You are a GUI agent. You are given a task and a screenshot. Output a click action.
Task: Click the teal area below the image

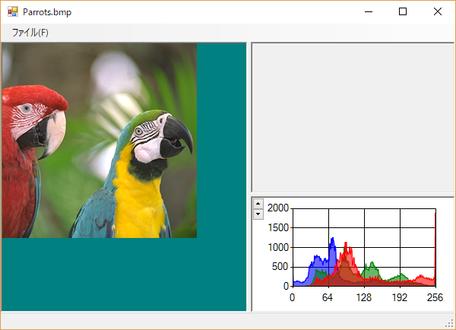(x=122, y=274)
